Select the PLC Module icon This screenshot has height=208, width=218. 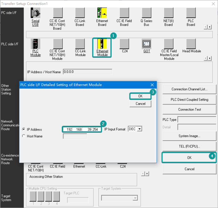[36, 44]
